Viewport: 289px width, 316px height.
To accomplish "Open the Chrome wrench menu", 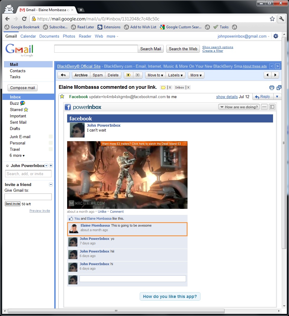I will 281,19.
